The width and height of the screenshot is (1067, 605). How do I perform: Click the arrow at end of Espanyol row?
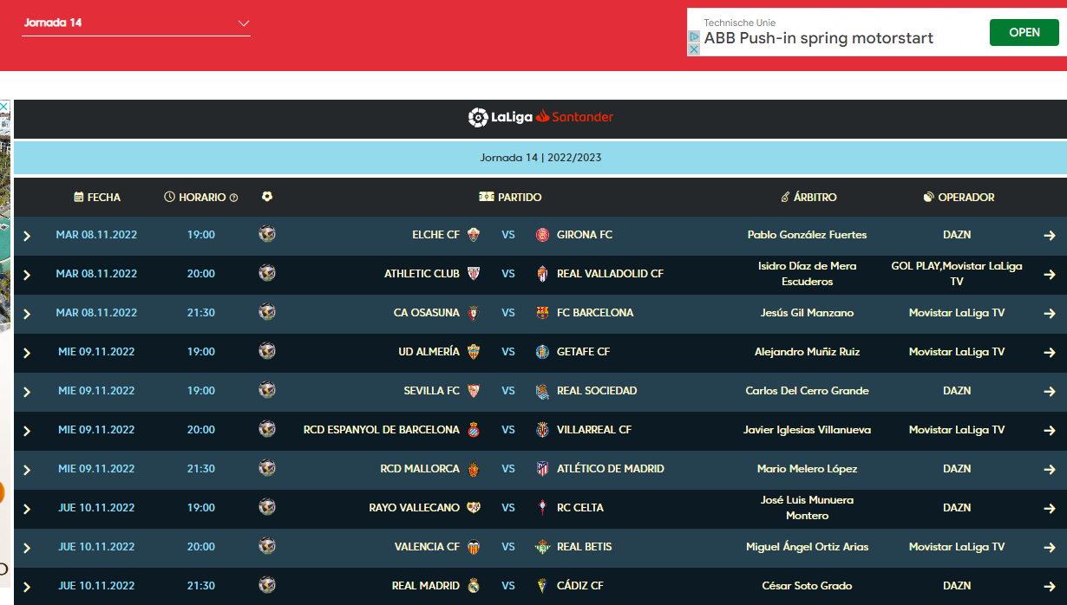pyautogui.click(x=1050, y=431)
